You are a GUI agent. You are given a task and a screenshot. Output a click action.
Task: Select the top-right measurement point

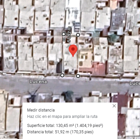tap(78, 35)
